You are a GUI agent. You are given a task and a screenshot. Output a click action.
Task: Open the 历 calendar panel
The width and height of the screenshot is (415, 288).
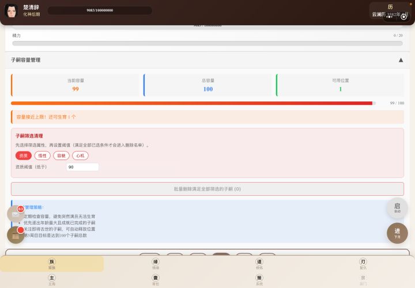tap(390, 10)
